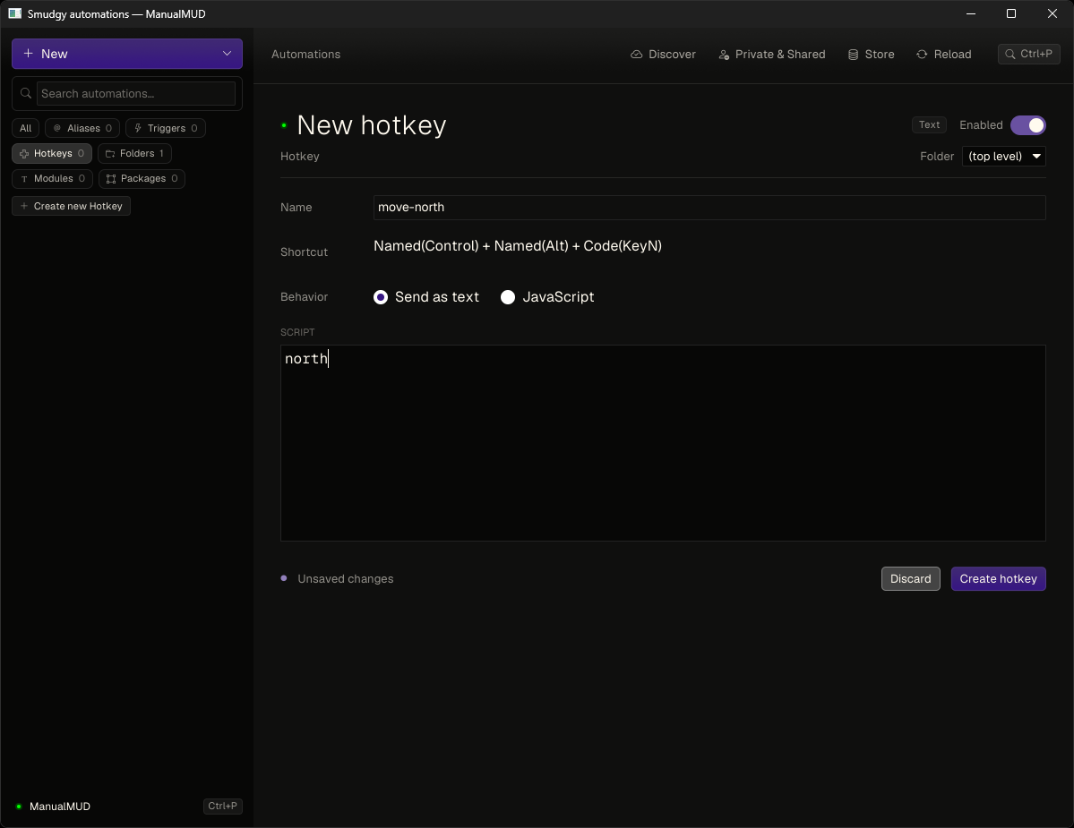Image resolution: width=1074 pixels, height=828 pixels.
Task: Click ManualMUD profile in sidebar footer
Action: 60,807
